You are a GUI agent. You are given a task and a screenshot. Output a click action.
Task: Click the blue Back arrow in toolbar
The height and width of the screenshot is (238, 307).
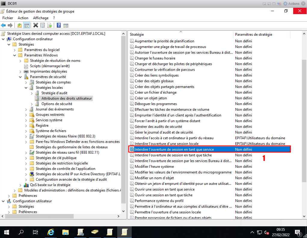[4, 25]
